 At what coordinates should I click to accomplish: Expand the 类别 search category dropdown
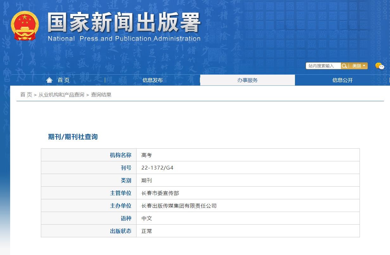[x=359, y=66]
